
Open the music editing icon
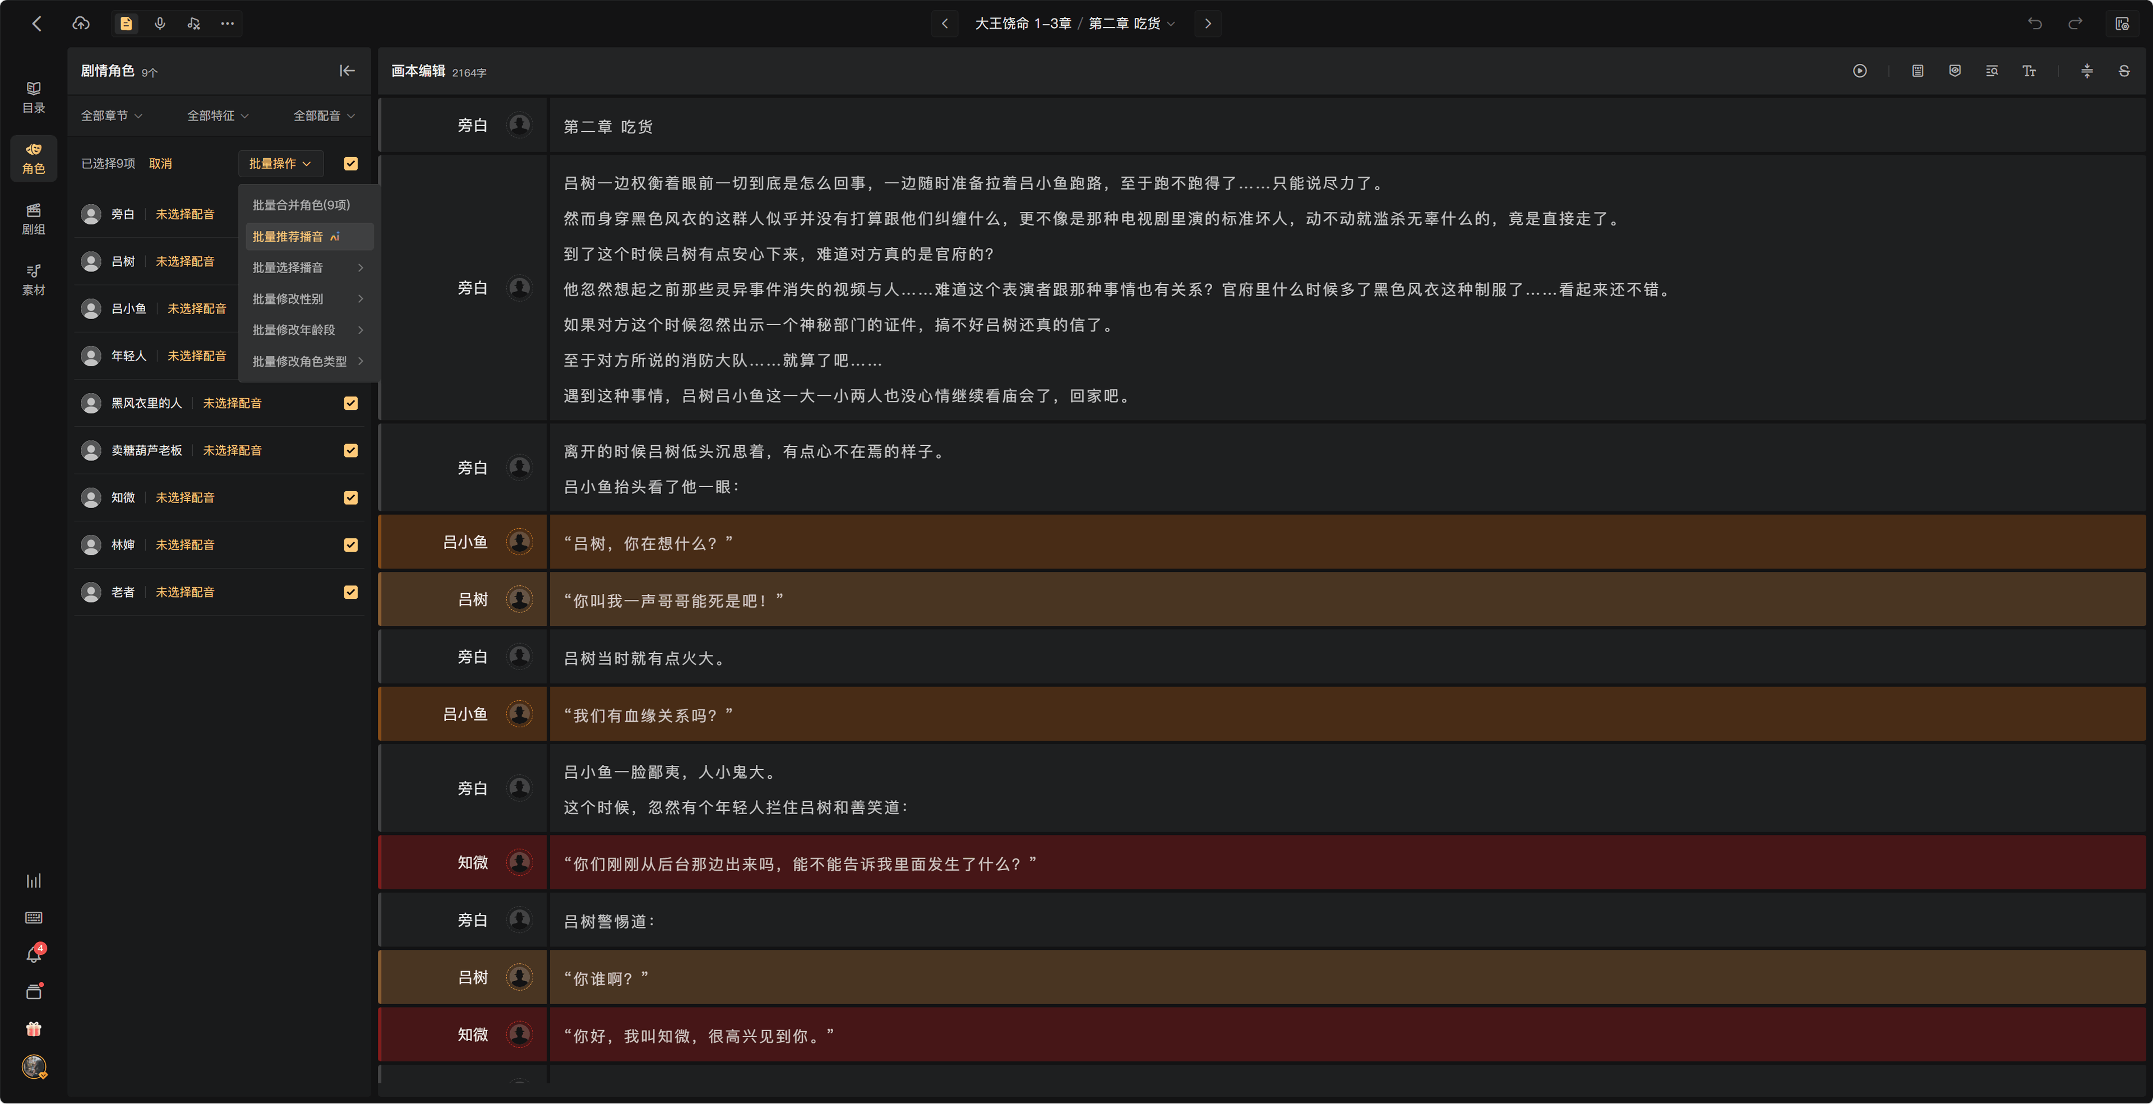[x=194, y=24]
